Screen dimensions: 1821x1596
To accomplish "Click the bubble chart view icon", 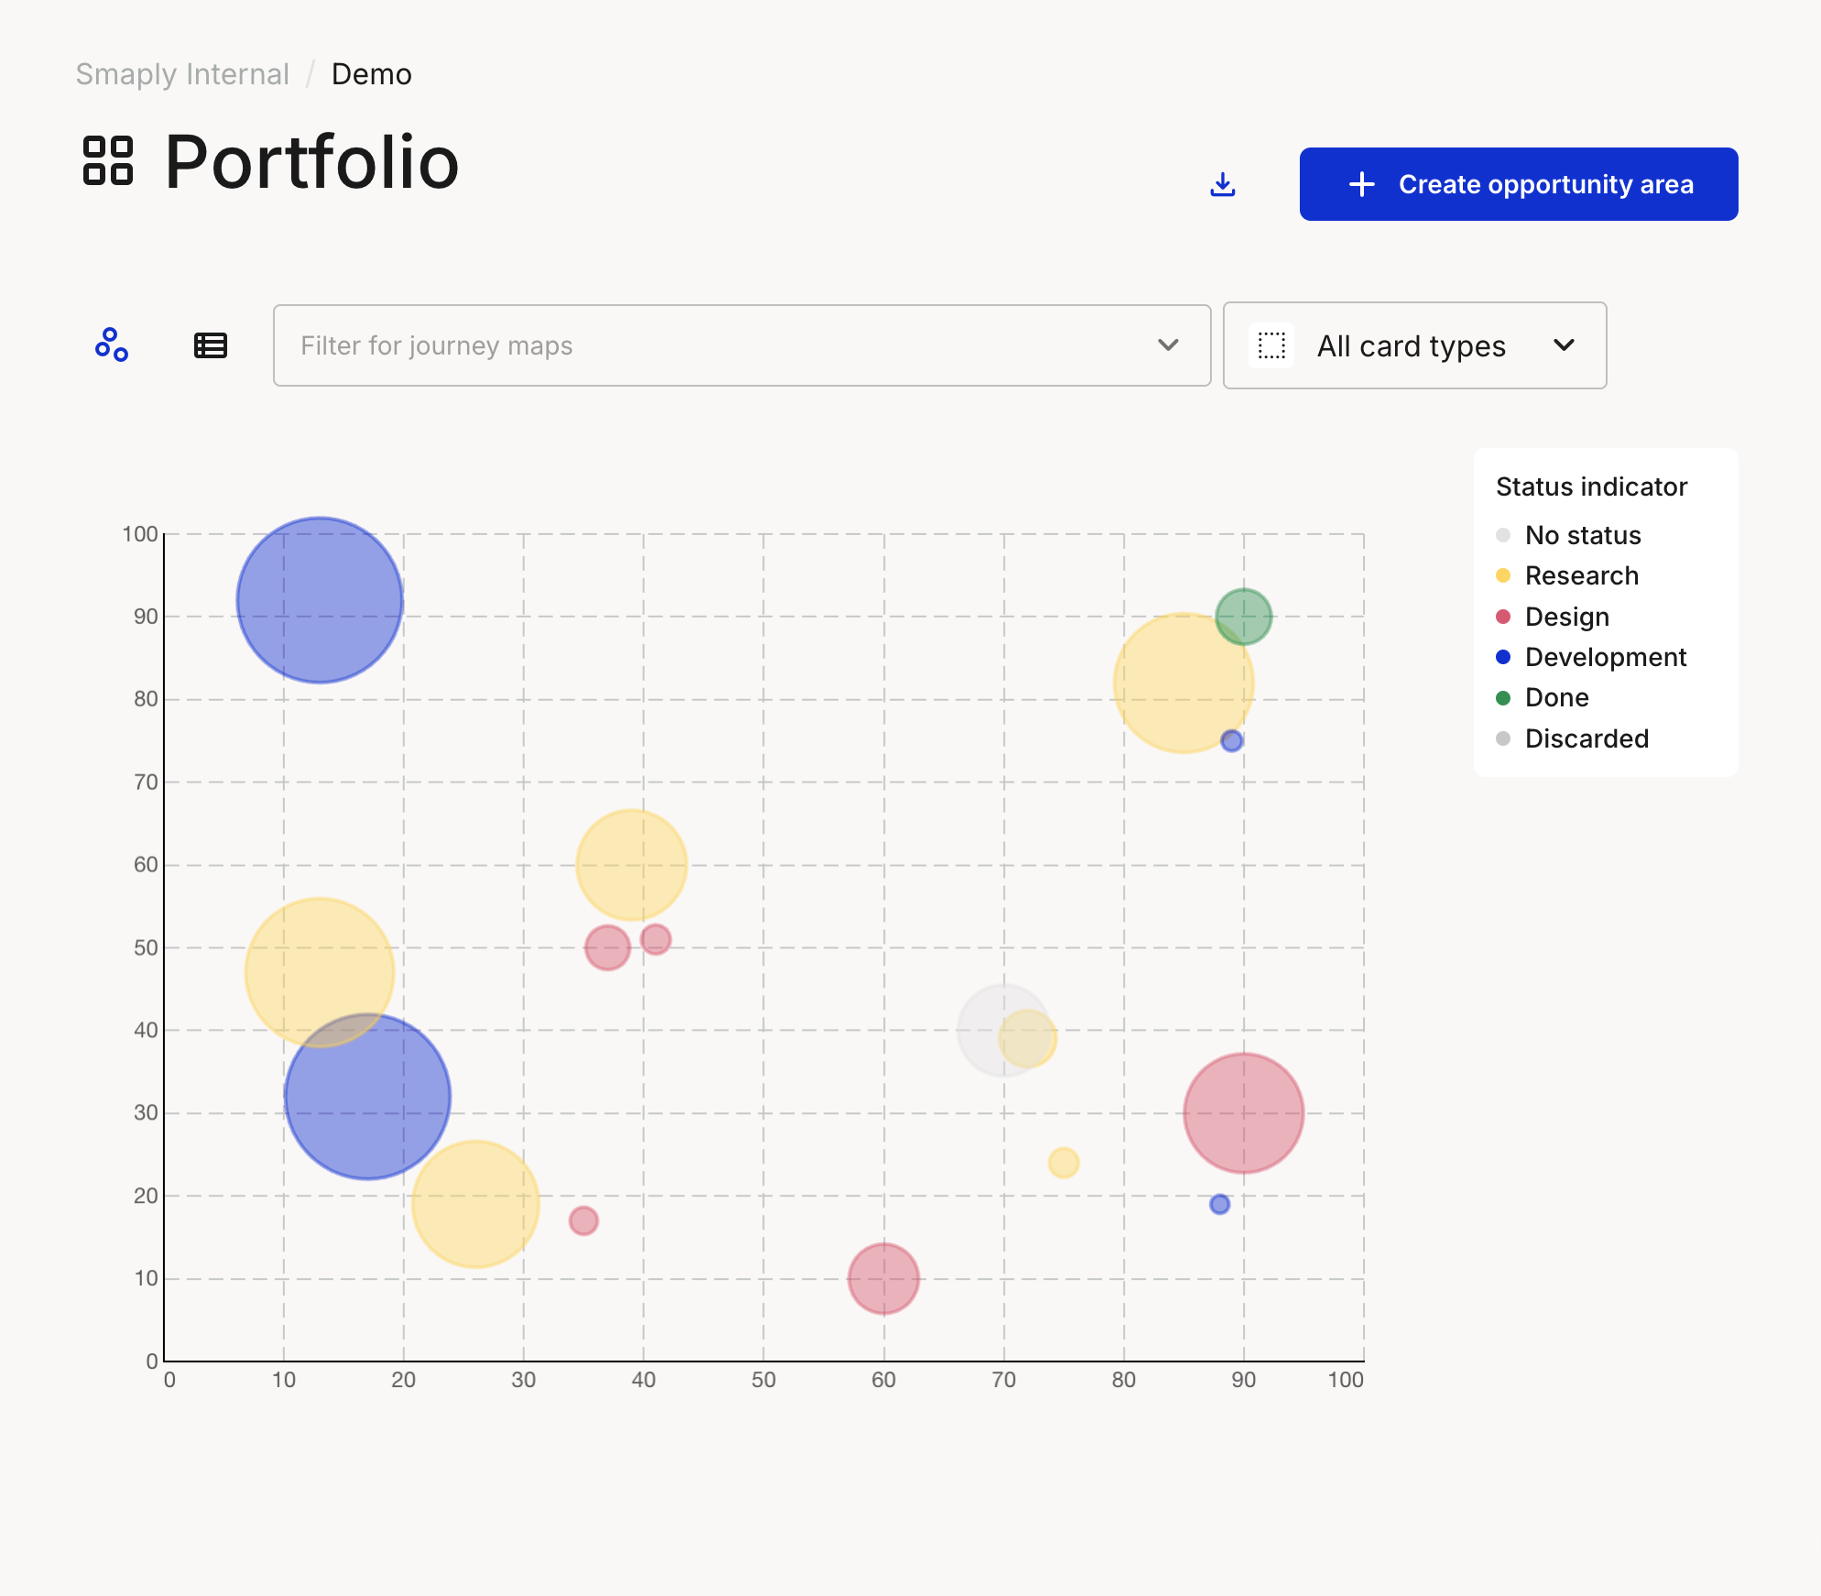I will [x=112, y=344].
